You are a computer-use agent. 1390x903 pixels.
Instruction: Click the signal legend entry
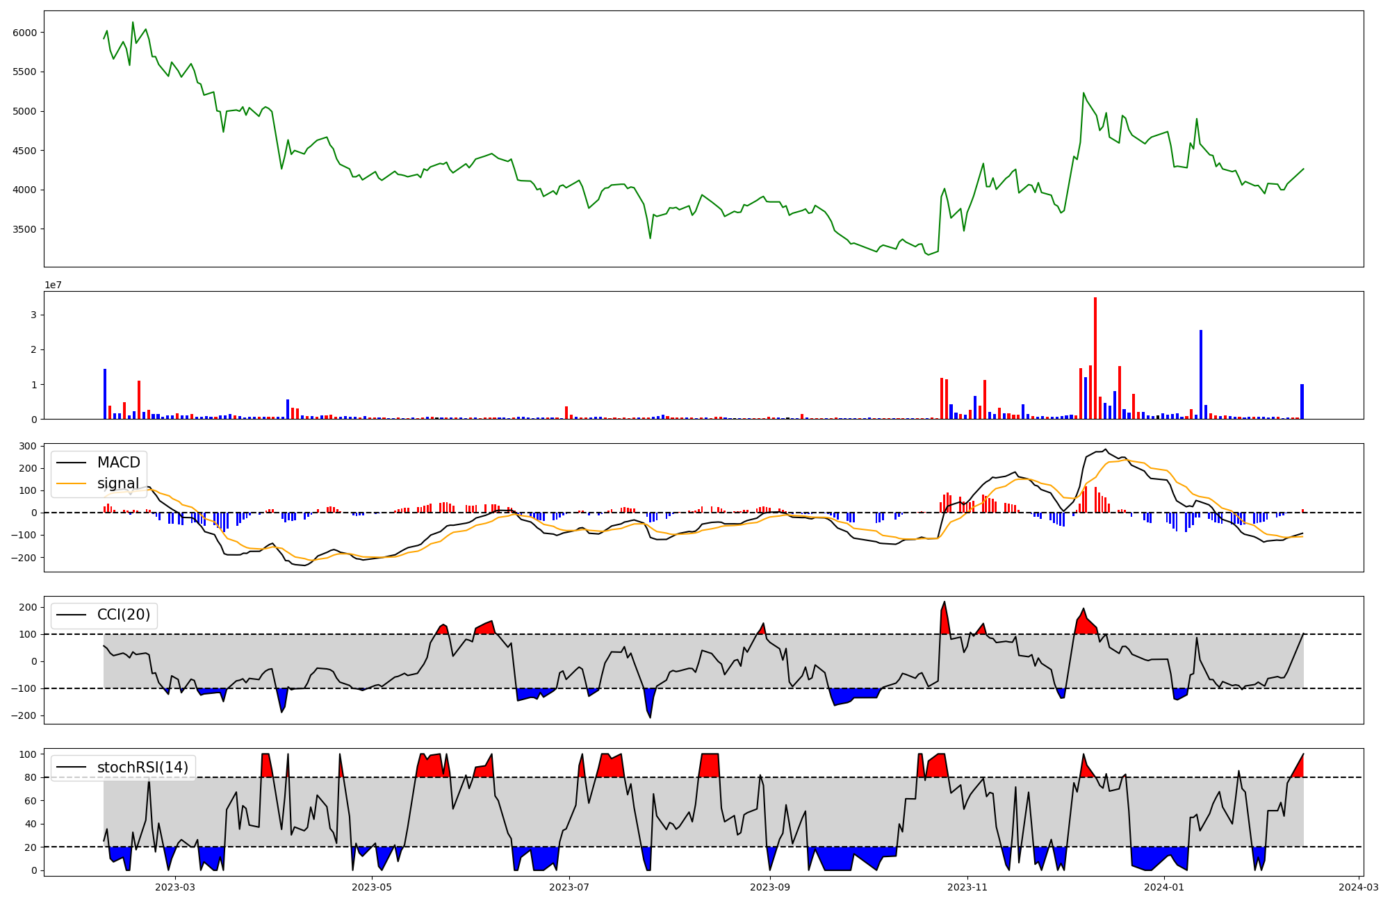(x=117, y=483)
